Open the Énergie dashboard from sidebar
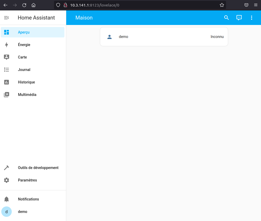The width and height of the screenshot is (261, 221). coord(24,44)
